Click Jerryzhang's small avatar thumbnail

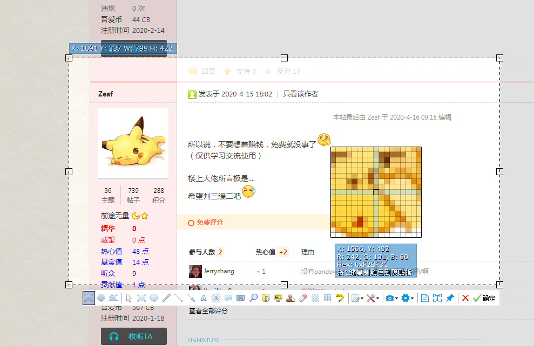pyautogui.click(x=195, y=272)
